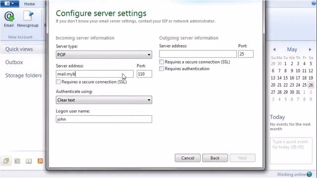
Task: Click the Today heading in calendar pane
Action: pyautogui.click(x=277, y=117)
